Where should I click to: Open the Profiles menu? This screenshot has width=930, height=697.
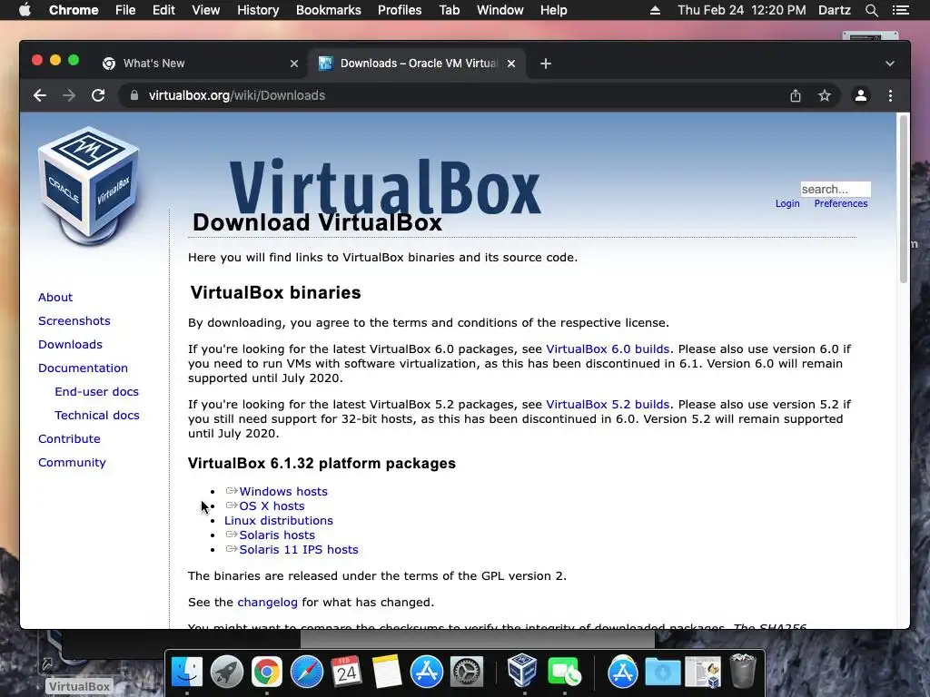click(x=400, y=10)
